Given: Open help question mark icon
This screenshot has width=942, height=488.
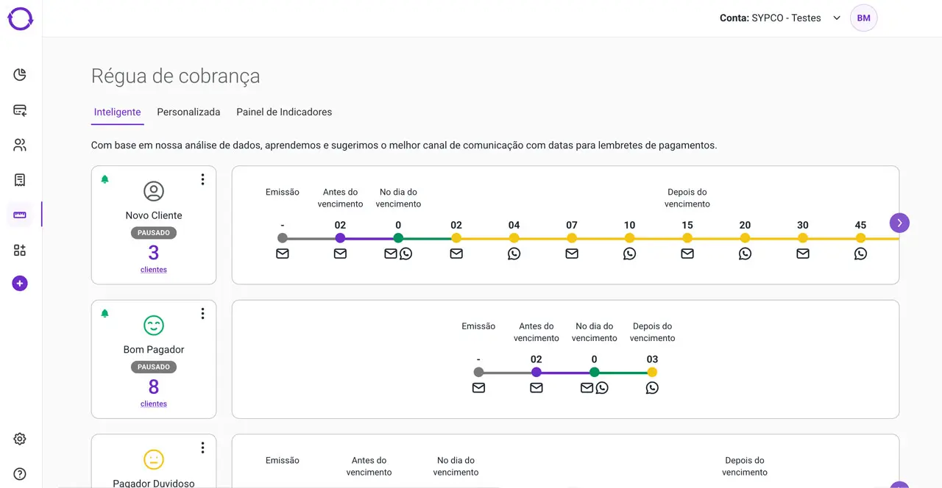Looking at the screenshot, I should (x=20, y=474).
